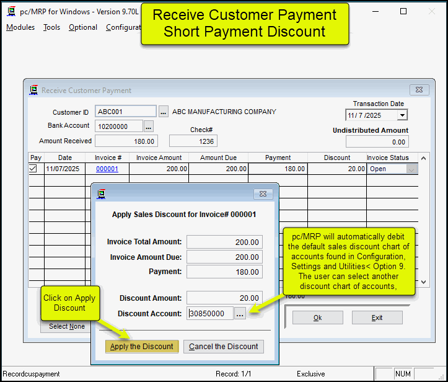This screenshot has width=448, height=382.
Task: Open the Modules menu
Action: click(20, 27)
